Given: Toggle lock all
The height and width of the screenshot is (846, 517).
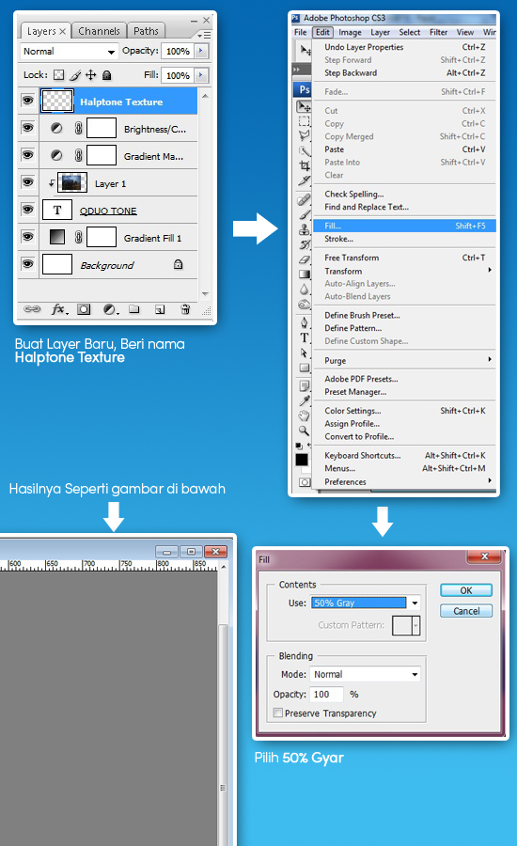Looking at the screenshot, I should pyautogui.click(x=107, y=75).
